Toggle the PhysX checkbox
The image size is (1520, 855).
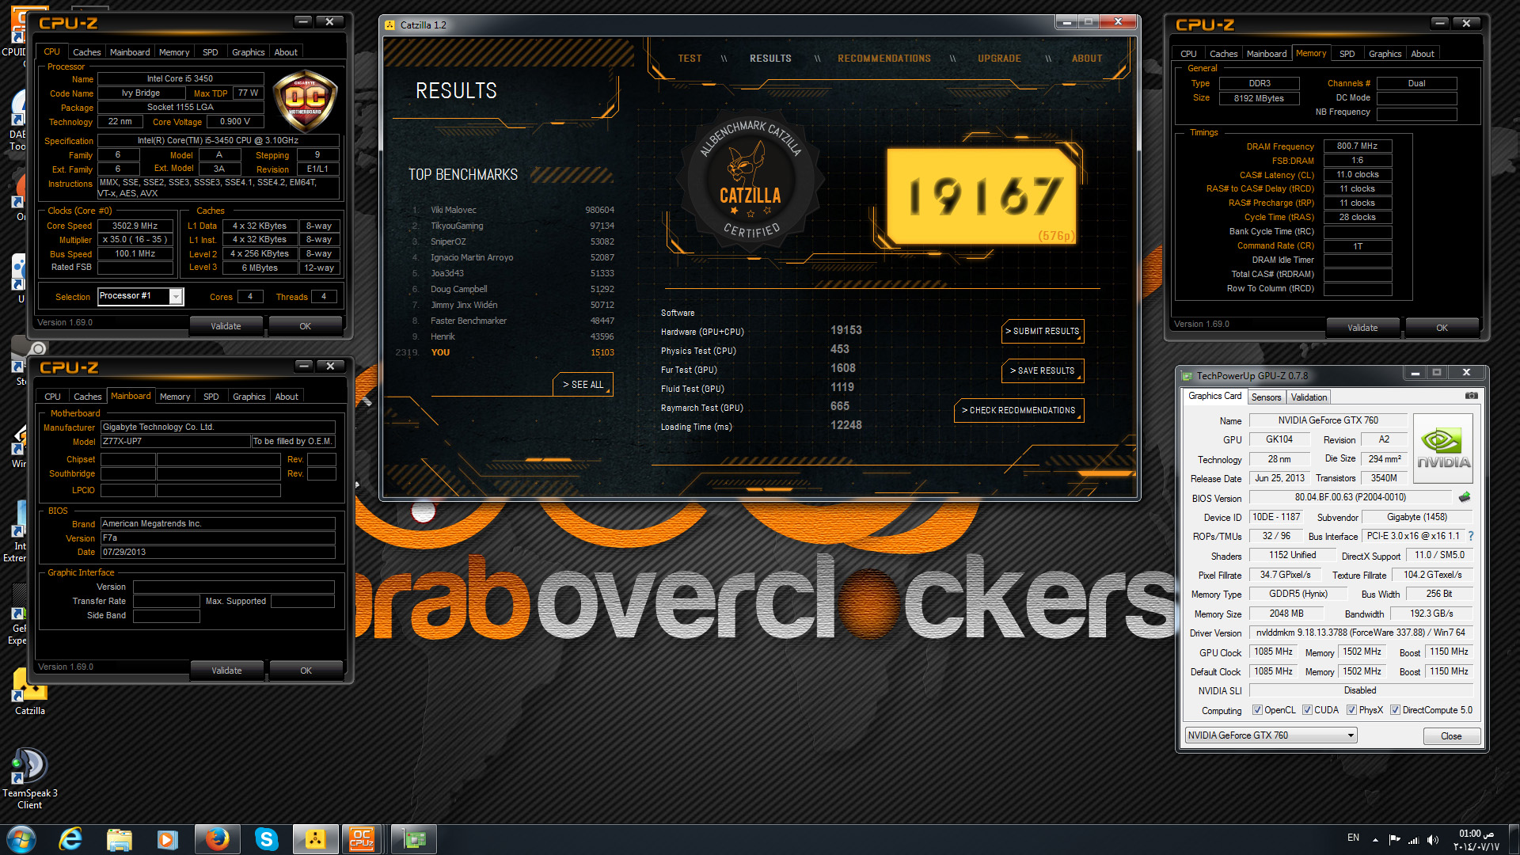[x=1351, y=710]
